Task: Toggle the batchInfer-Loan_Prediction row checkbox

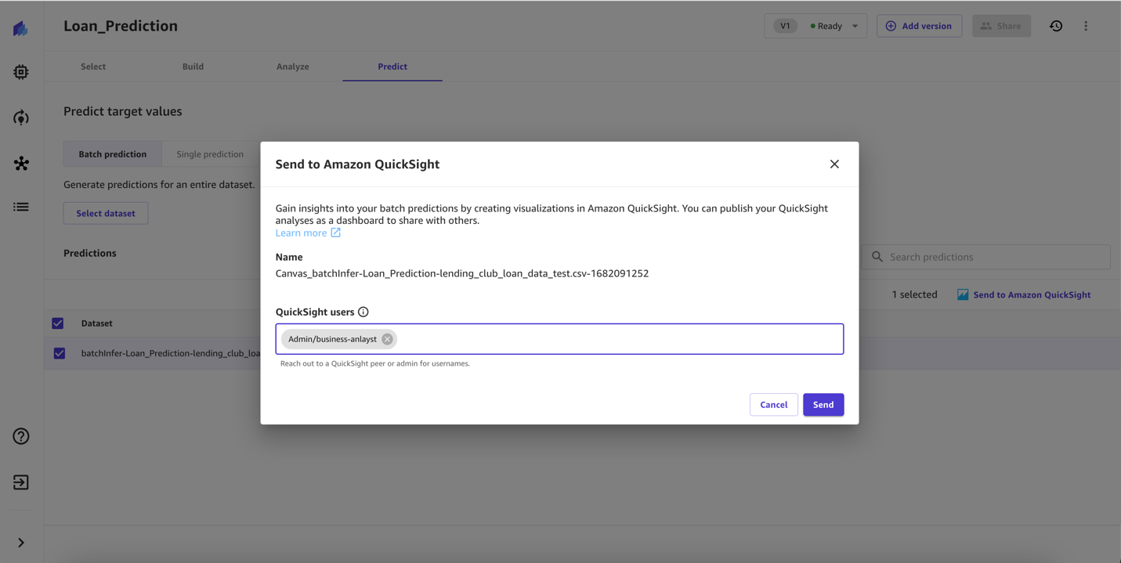Action: click(x=60, y=353)
